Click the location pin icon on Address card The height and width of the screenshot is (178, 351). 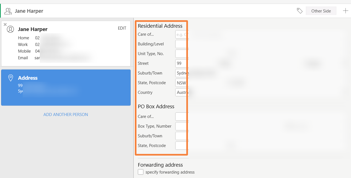click(x=11, y=78)
